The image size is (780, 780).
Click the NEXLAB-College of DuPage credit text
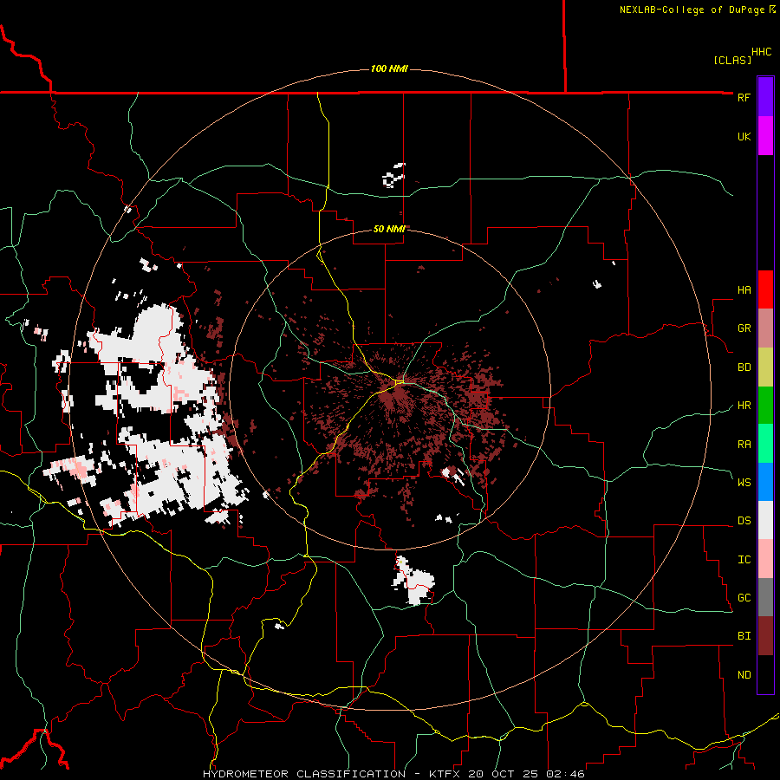point(692,10)
